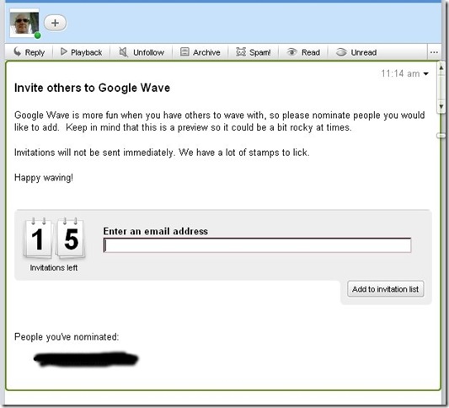Archive the wave
The height and width of the screenshot is (408, 449).
coord(200,52)
